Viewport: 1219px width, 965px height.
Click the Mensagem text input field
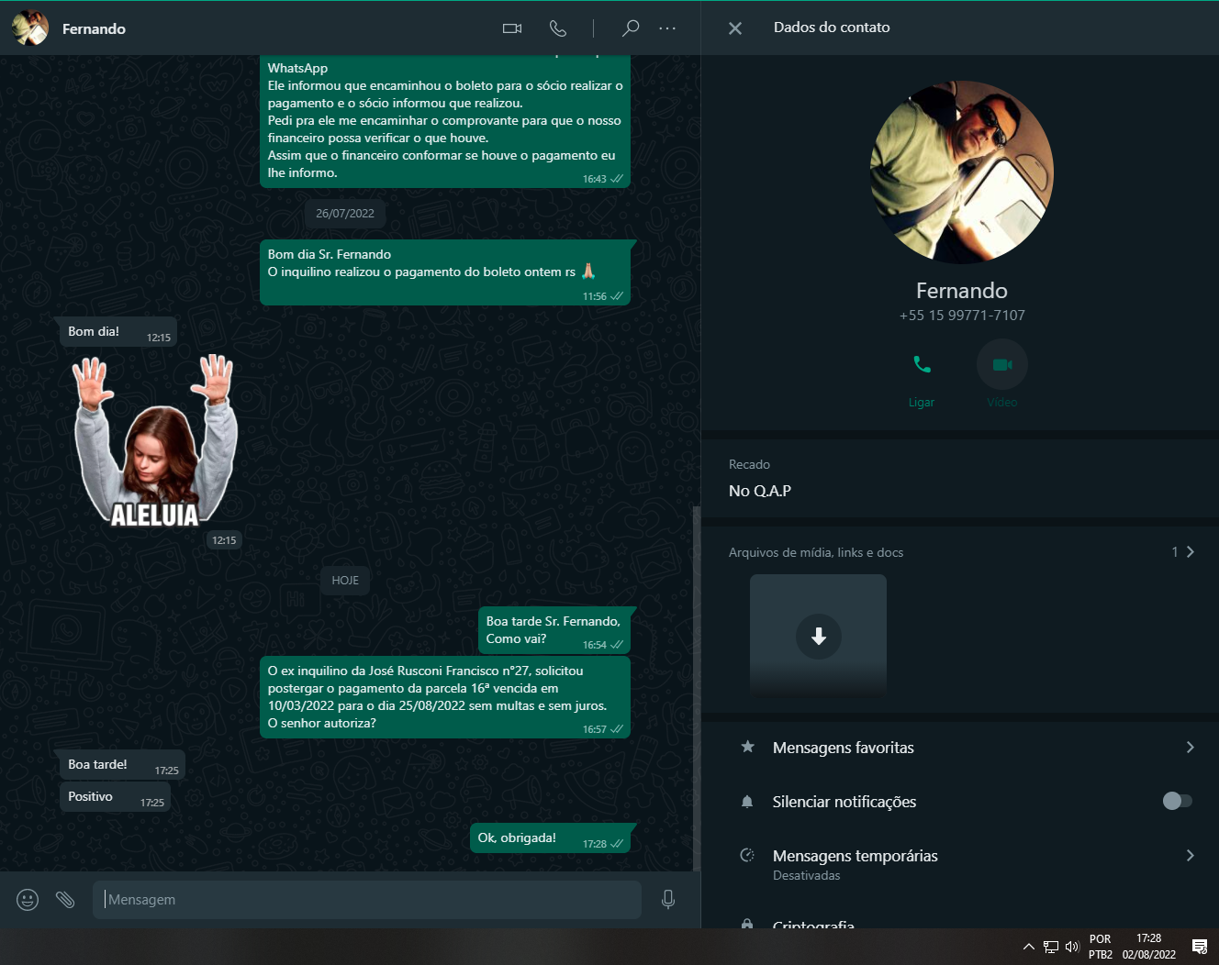367,900
